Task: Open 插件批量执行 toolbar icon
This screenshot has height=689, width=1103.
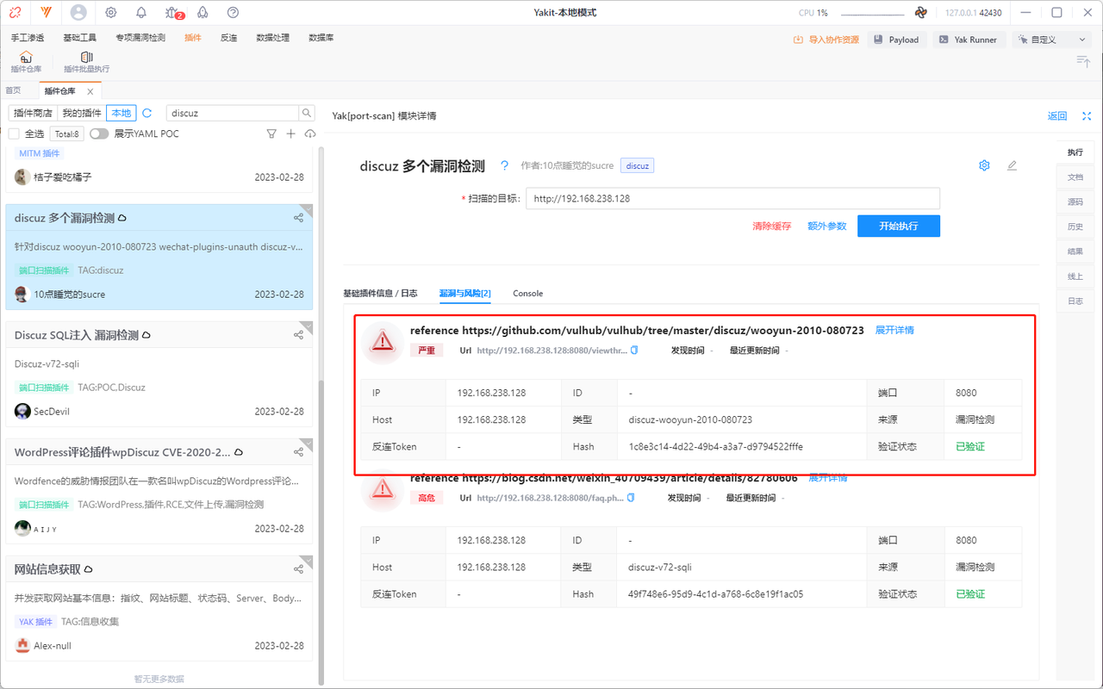Action: click(x=86, y=62)
